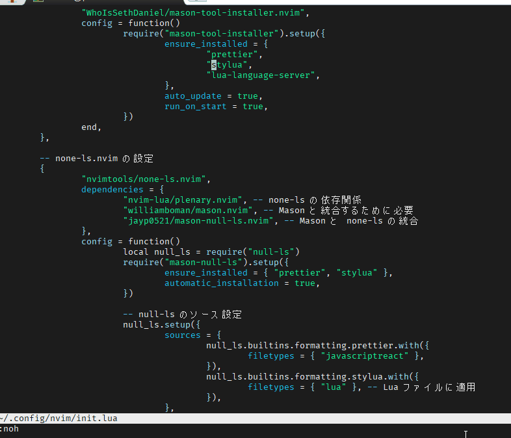Click the run_on_start = true line
Screen dimensions: 511x438
216,107
